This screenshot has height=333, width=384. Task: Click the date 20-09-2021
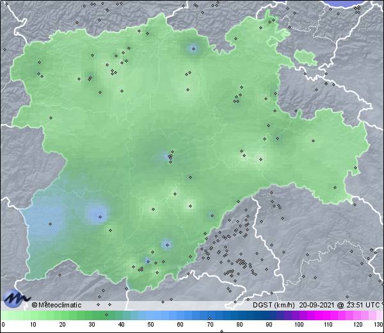pyautogui.click(x=317, y=305)
